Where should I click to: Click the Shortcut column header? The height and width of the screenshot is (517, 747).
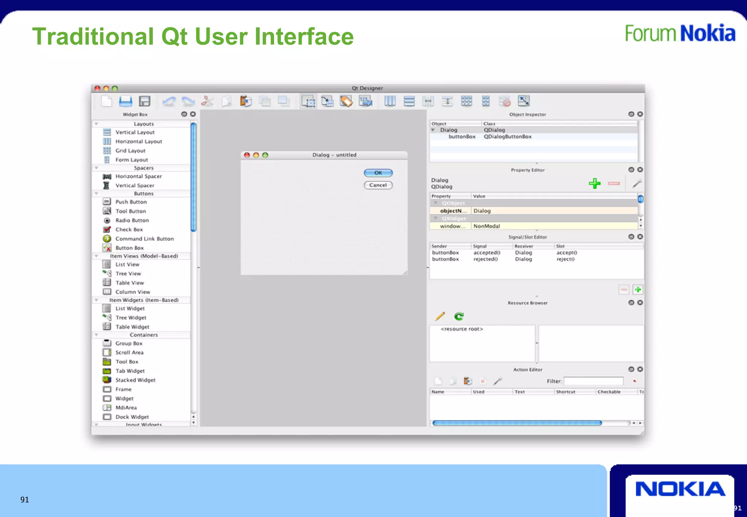[575, 392]
